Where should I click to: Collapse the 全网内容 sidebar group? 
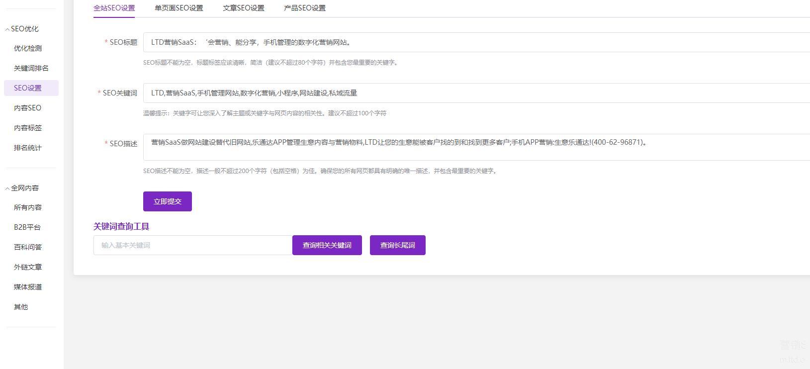click(x=22, y=188)
